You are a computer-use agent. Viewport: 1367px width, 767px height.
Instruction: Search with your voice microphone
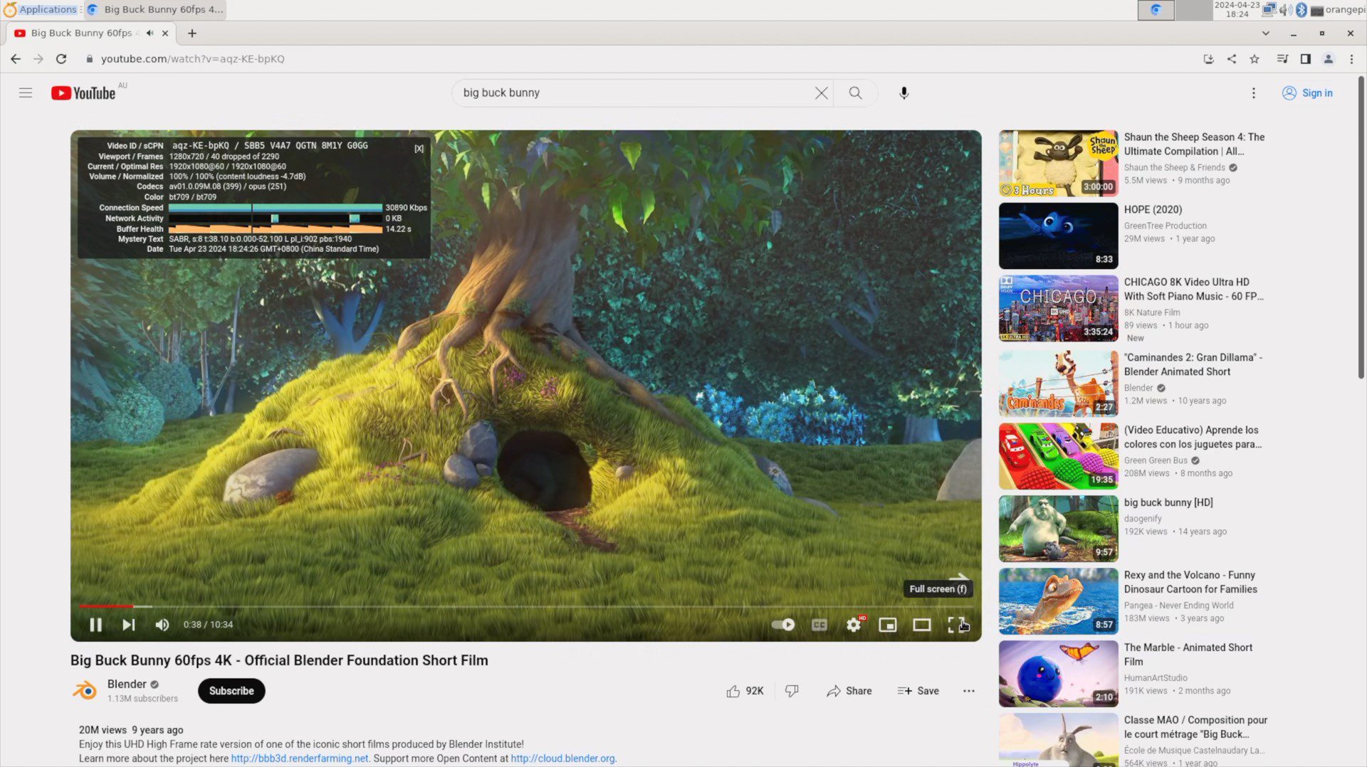pyautogui.click(x=904, y=93)
